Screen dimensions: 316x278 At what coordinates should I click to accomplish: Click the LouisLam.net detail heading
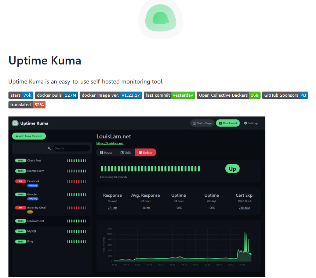(x=114, y=136)
